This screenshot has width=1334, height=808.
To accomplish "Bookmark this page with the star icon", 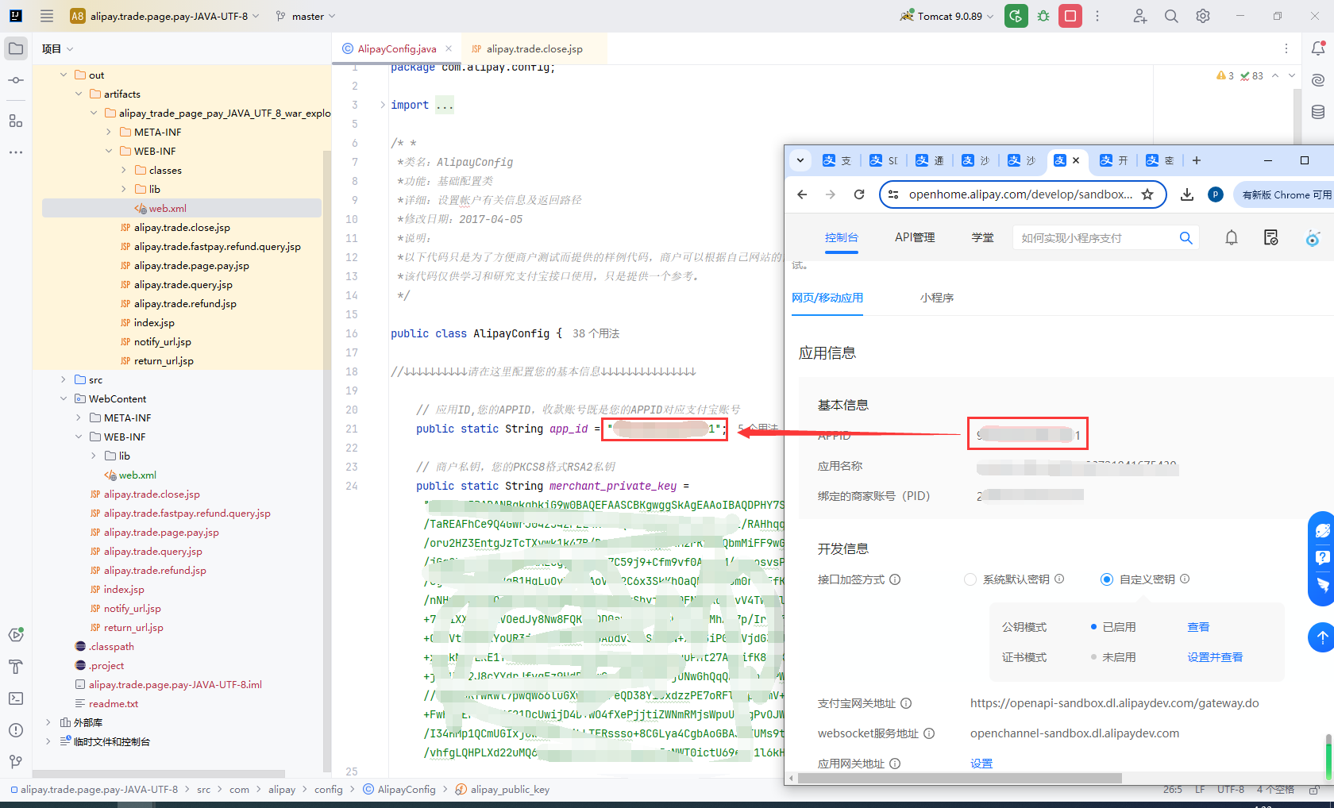I will point(1147,194).
